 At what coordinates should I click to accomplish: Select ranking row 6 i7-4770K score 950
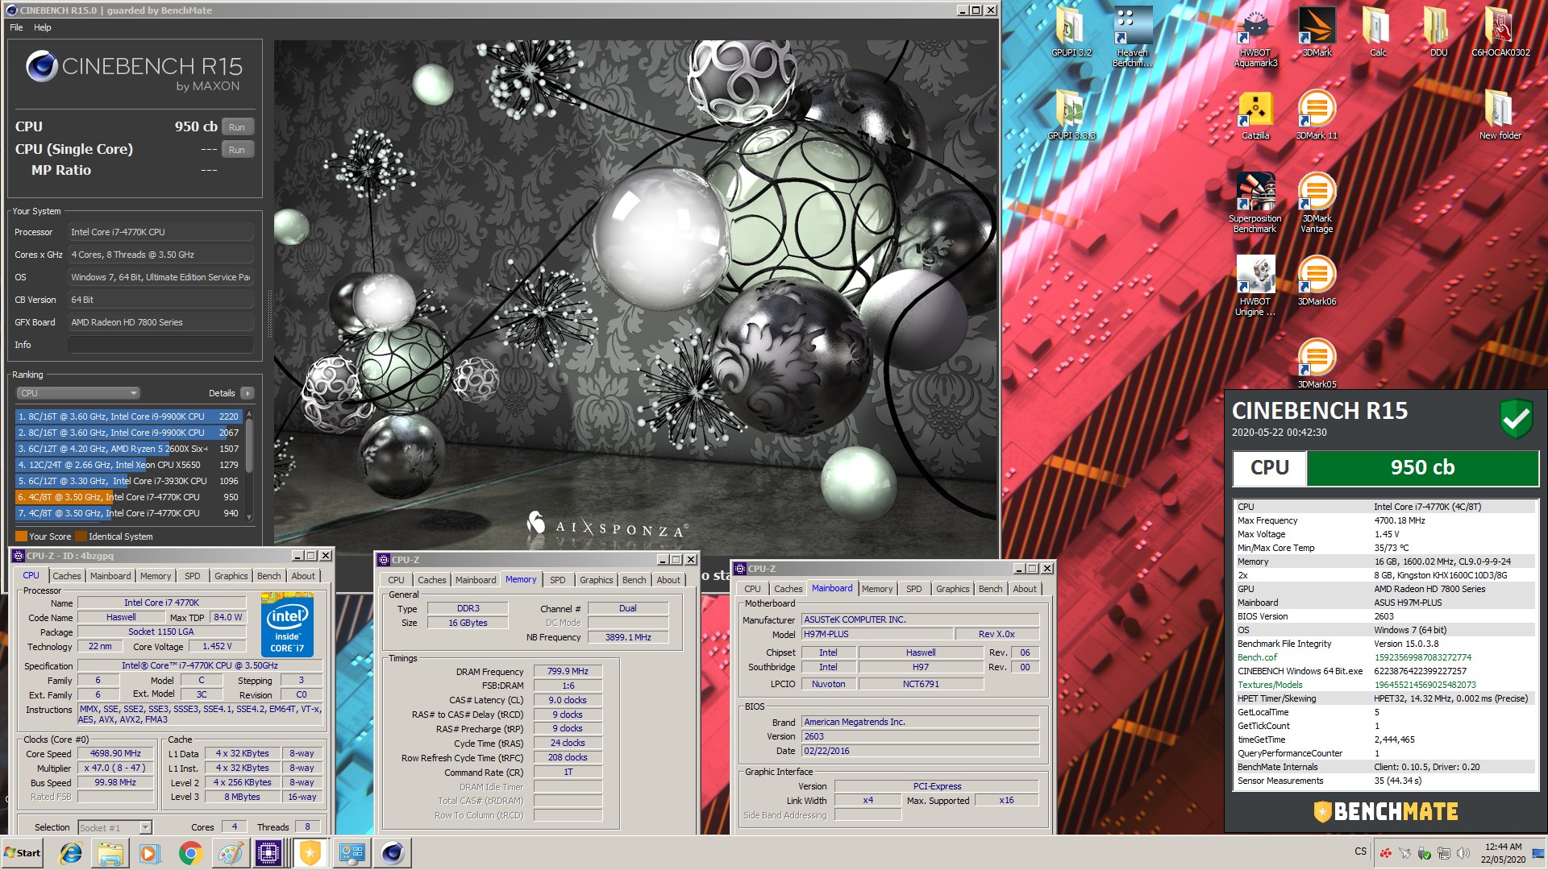click(x=128, y=497)
